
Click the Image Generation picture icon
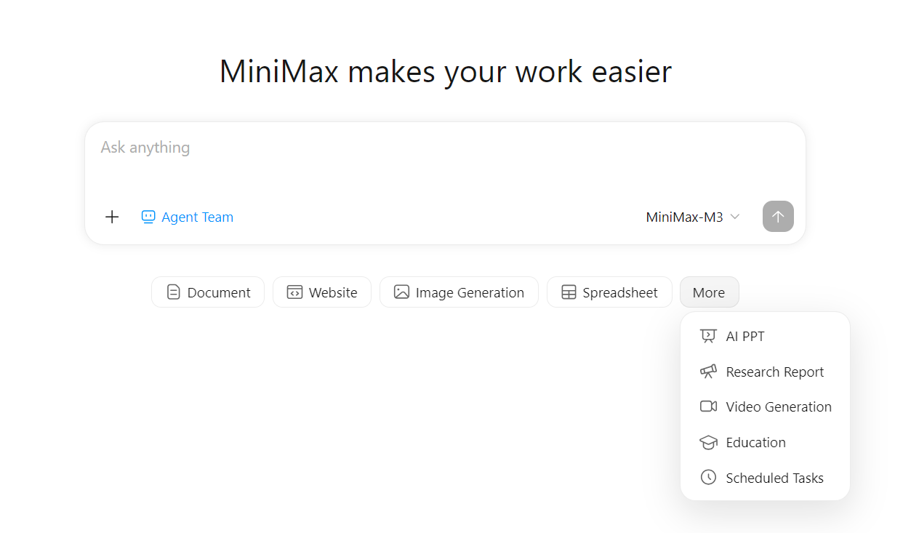401,292
